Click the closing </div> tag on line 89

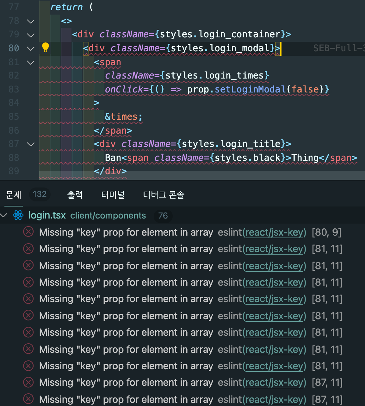click(x=110, y=171)
